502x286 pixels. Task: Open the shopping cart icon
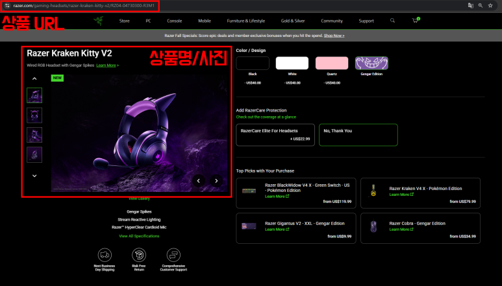click(416, 20)
